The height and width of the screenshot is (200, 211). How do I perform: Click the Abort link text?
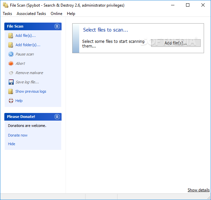(x=20, y=63)
